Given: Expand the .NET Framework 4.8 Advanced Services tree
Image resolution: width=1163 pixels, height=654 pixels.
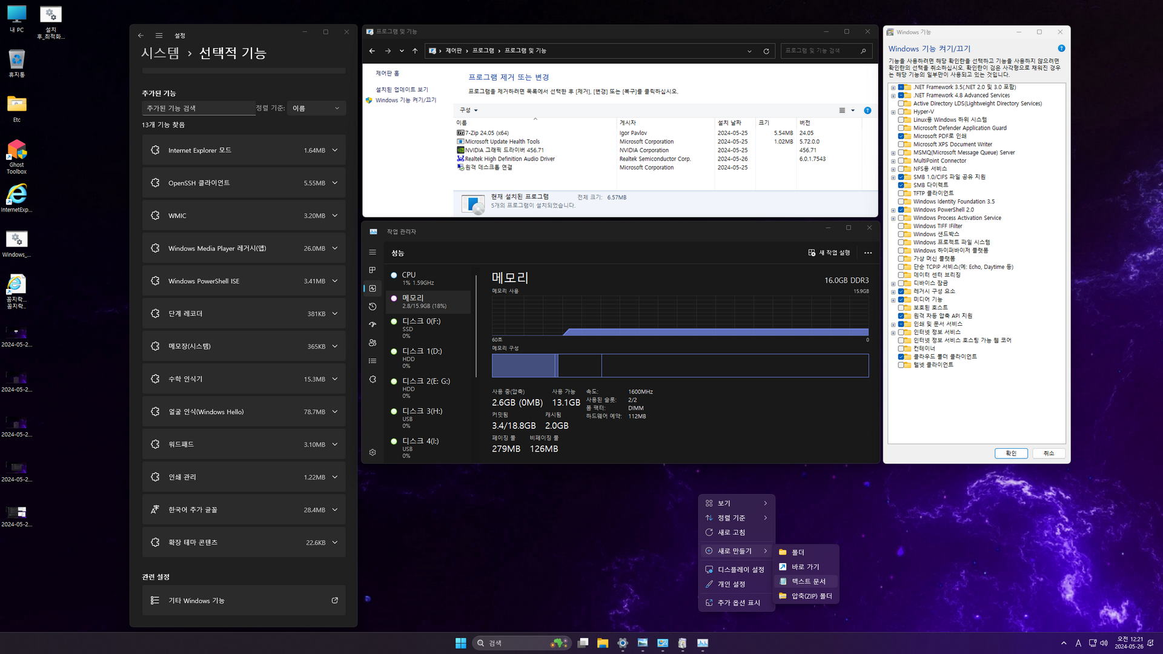Looking at the screenshot, I should coord(893,96).
